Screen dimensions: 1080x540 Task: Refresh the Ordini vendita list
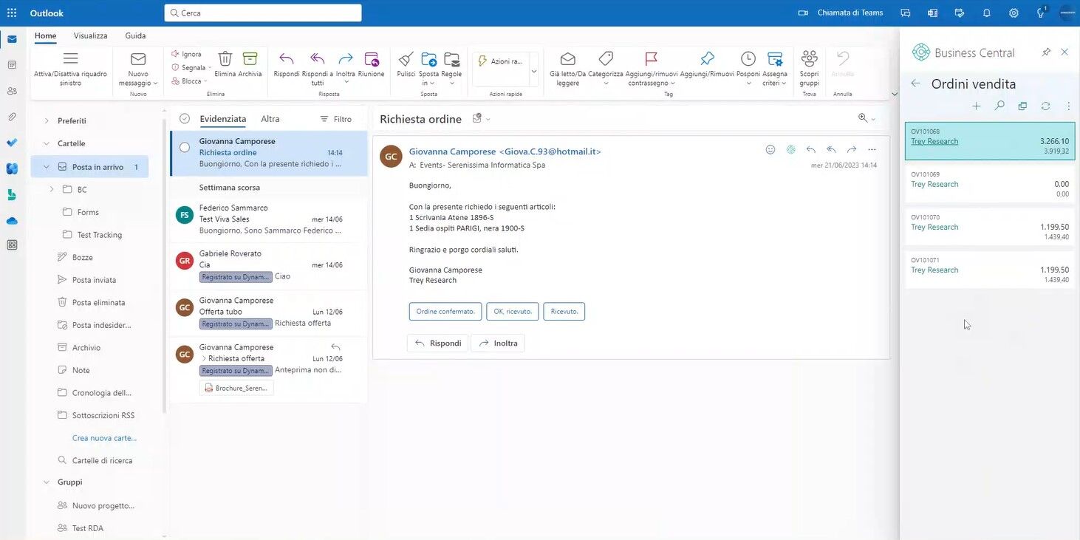pyautogui.click(x=1045, y=106)
